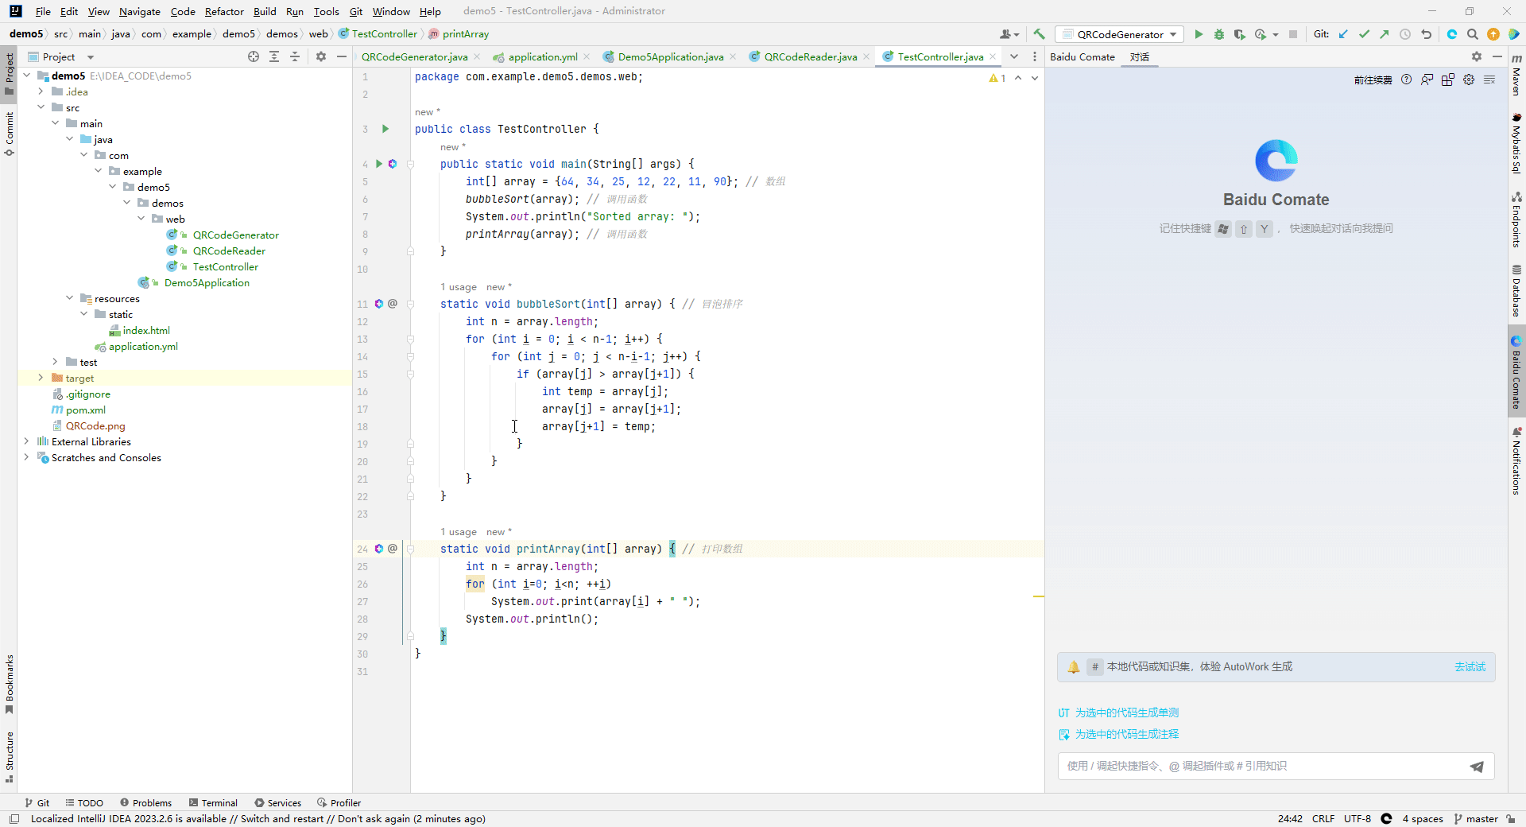Expand all in the Project panel toolbar

(x=274, y=56)
